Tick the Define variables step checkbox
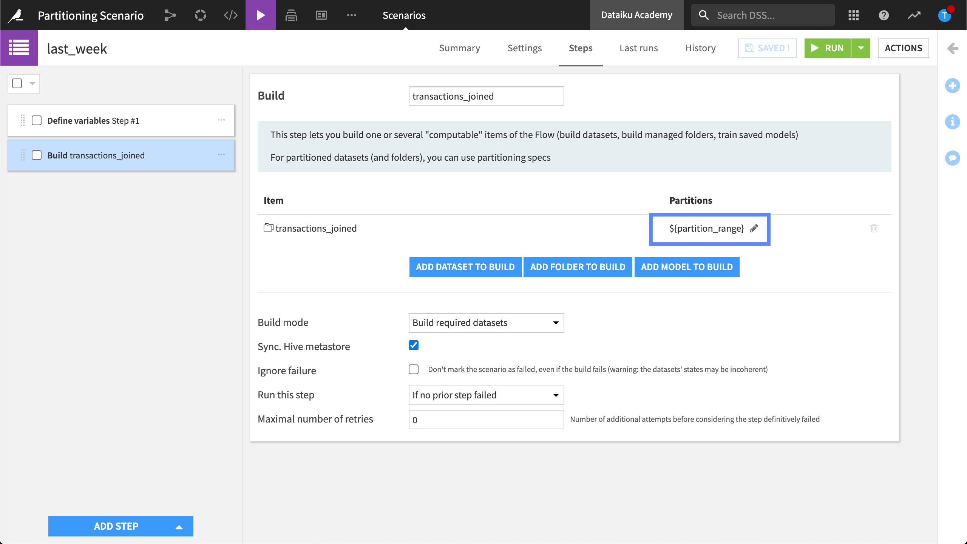The image size is (967, 544). 37,121
